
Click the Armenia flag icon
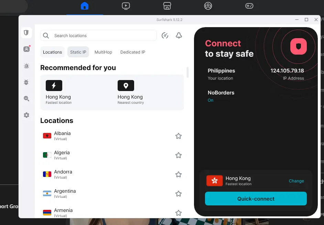pos(47,213)
